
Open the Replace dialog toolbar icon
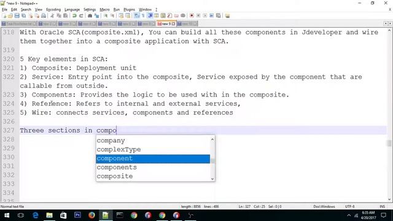pyautogui.click(x=97, y=16)
